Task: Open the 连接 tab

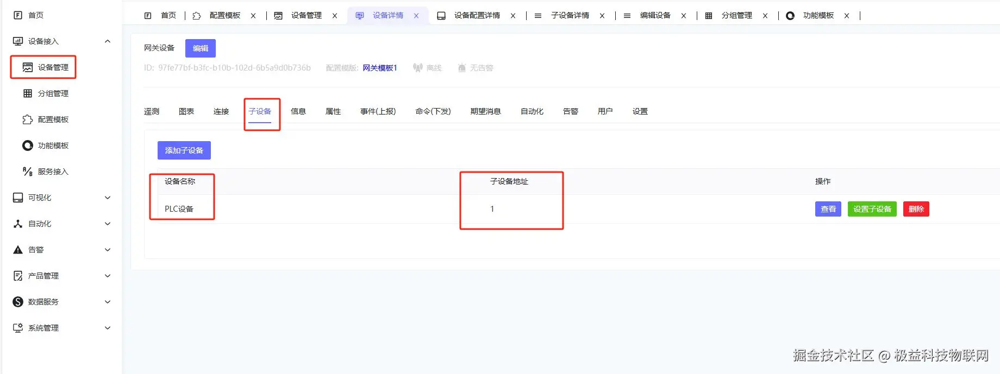Action: pos(221,111)
